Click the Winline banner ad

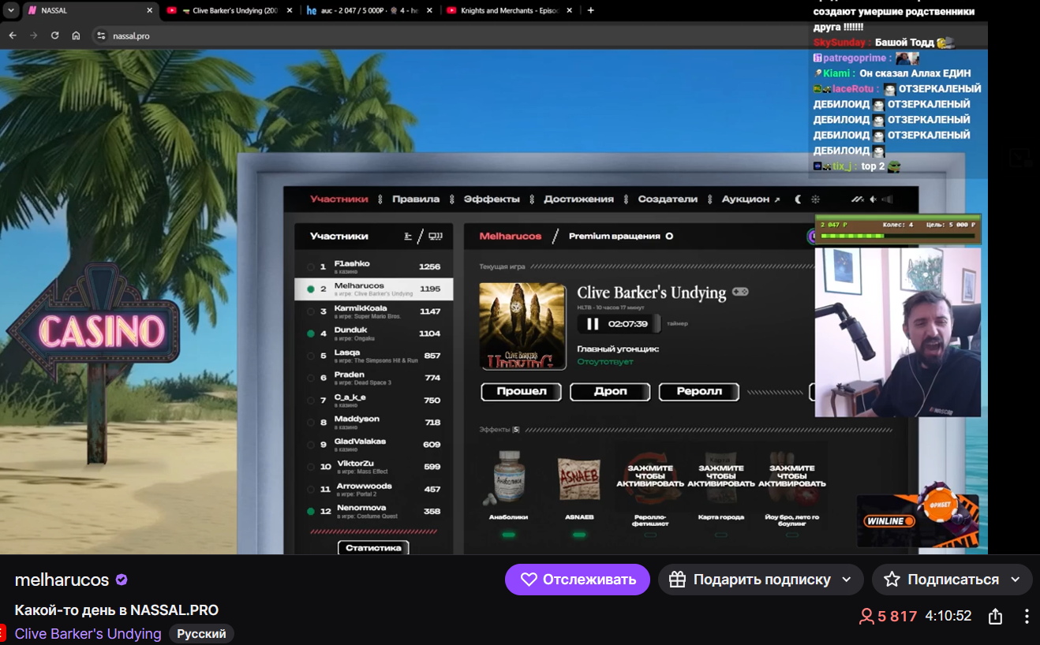point(918,520)
